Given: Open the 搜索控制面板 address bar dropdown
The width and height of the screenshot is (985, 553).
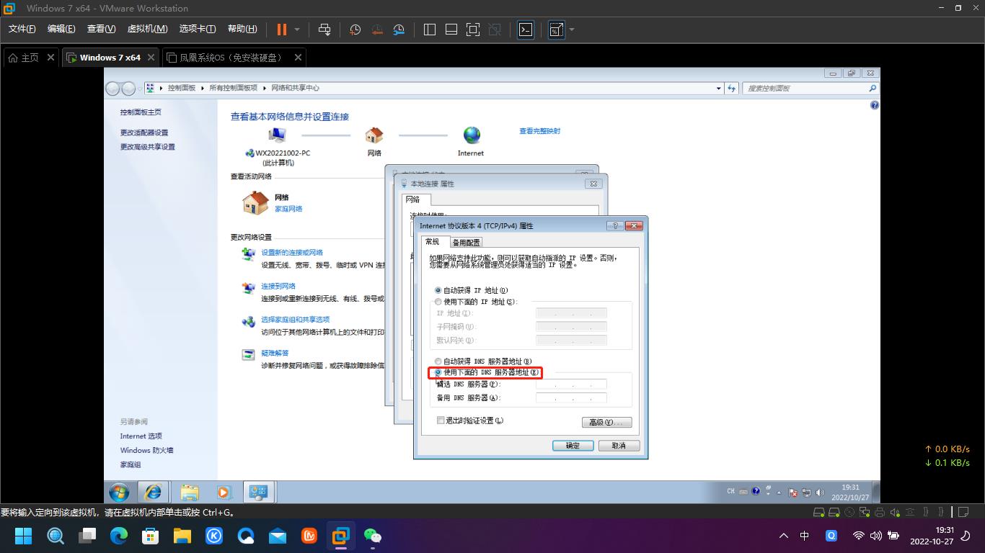Looking at the screenshot, I should click(718, 88).
